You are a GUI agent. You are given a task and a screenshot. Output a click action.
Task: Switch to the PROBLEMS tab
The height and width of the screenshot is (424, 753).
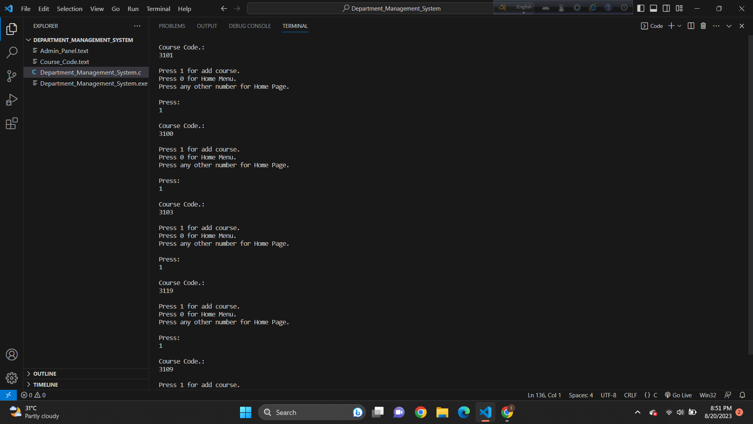(172, 26)
